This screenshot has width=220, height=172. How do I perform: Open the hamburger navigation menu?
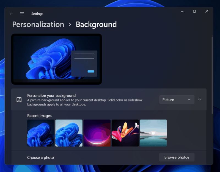tap(22, 14)
